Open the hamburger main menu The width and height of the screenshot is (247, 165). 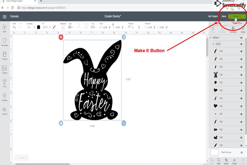click(x=5, y=16)
